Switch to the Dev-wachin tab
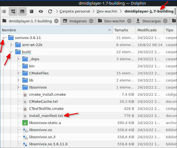 [115, 21]
